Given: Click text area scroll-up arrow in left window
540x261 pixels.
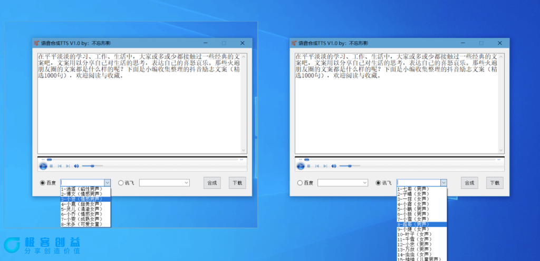Looking at the screenshot, I should pos(244,56).
